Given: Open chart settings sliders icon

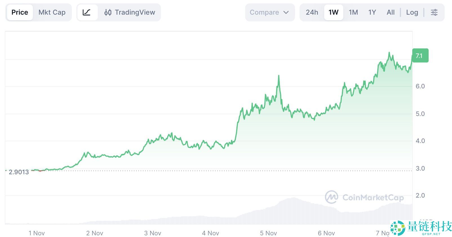Looking at the screenshot, I should tap(434, 12).
